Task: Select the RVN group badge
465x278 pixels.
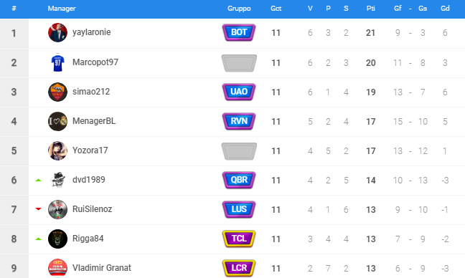Action: (x=239, y=121)
